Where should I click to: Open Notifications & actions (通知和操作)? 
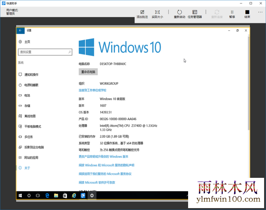pos(28,75)
